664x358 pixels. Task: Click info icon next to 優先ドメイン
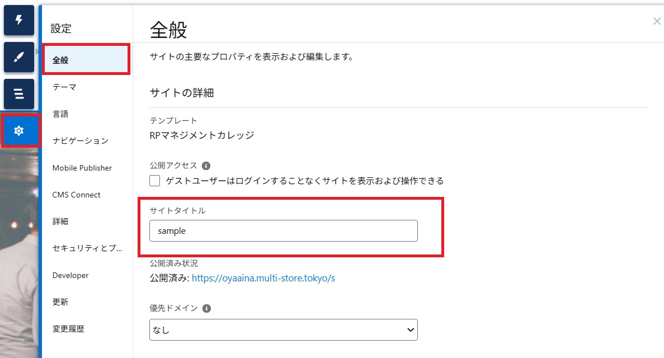pyautogui.click(x=206, y=308)
